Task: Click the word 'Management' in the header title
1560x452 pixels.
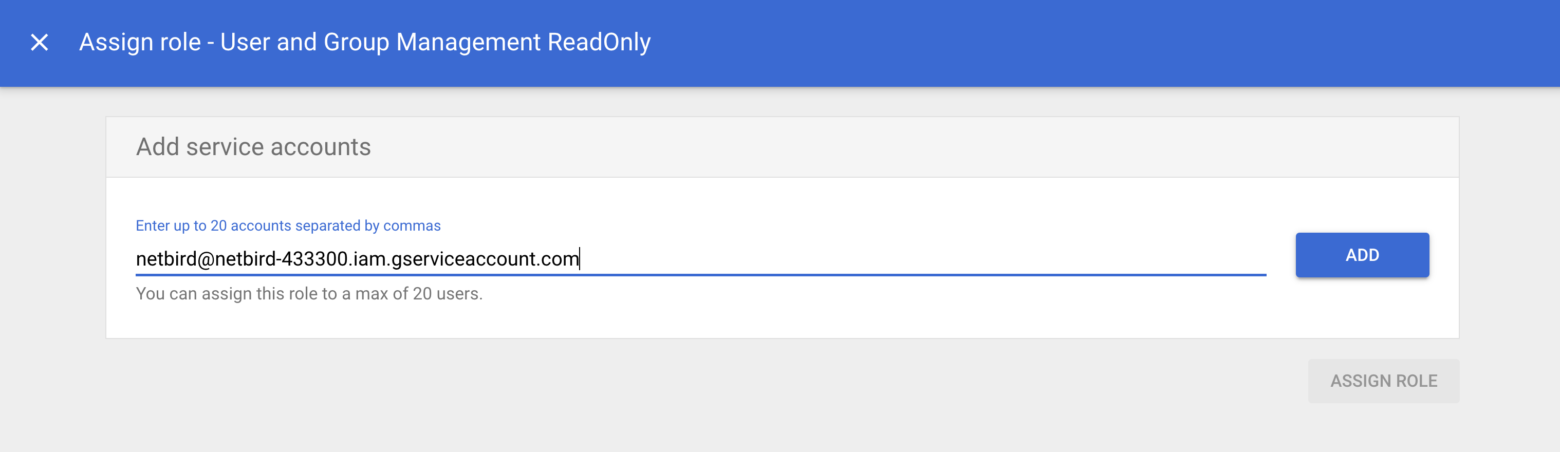Action: tap(468, 42)
